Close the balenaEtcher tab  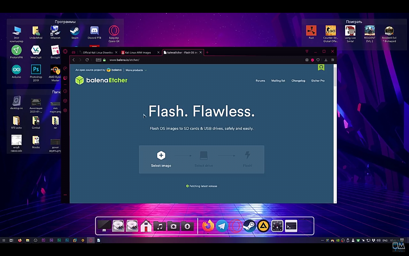201,52
